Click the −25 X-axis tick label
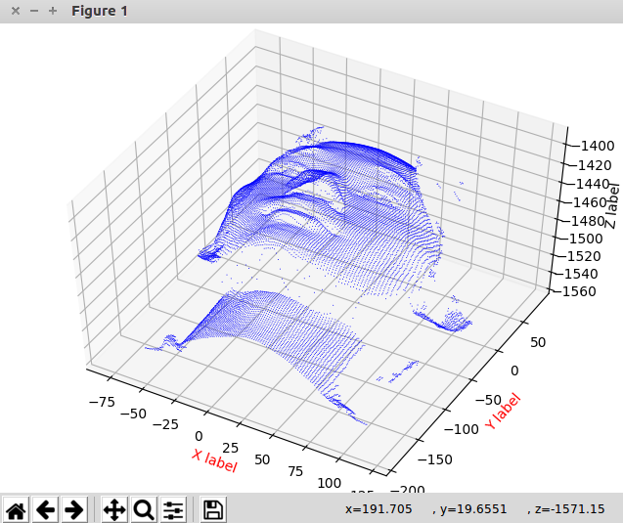Image resolution: width=623 pixels, height=523 pixels. [x=165, y=425]
